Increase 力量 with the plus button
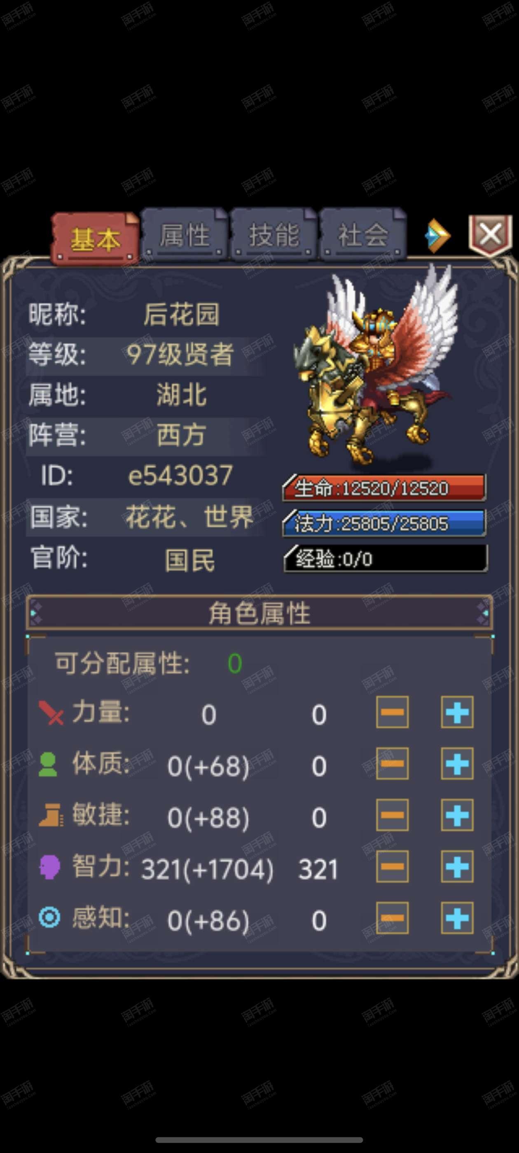519x1153 pixels. tap(457, 712)
